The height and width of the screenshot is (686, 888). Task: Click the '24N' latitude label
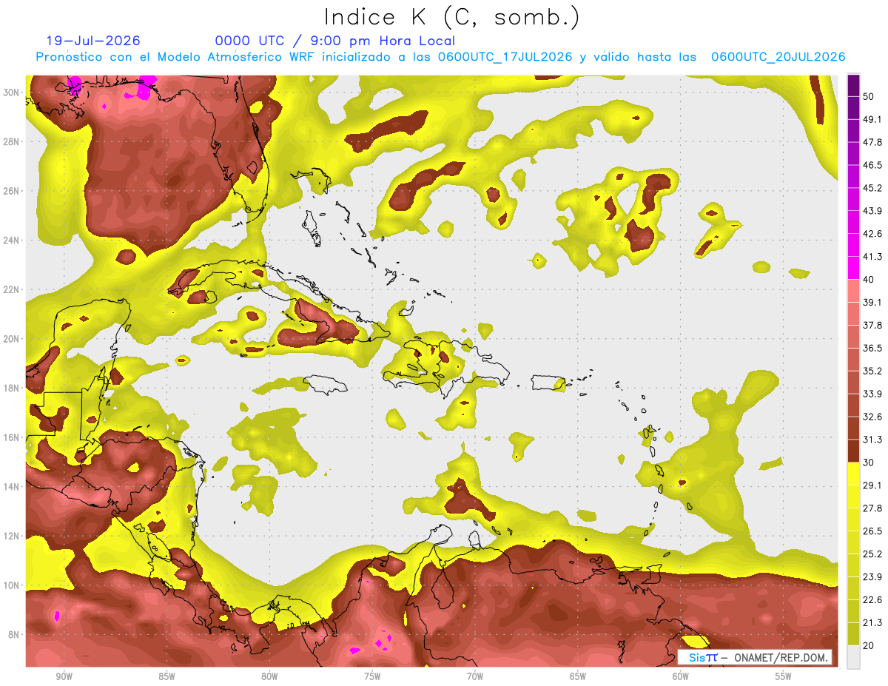tap(13, 240)
